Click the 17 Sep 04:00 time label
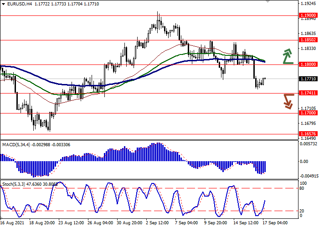This screenshot has height=227, width=319. [x=275, y=223]
